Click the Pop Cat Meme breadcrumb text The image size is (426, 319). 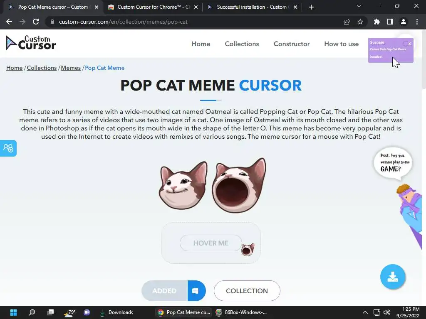coord(104,68)
